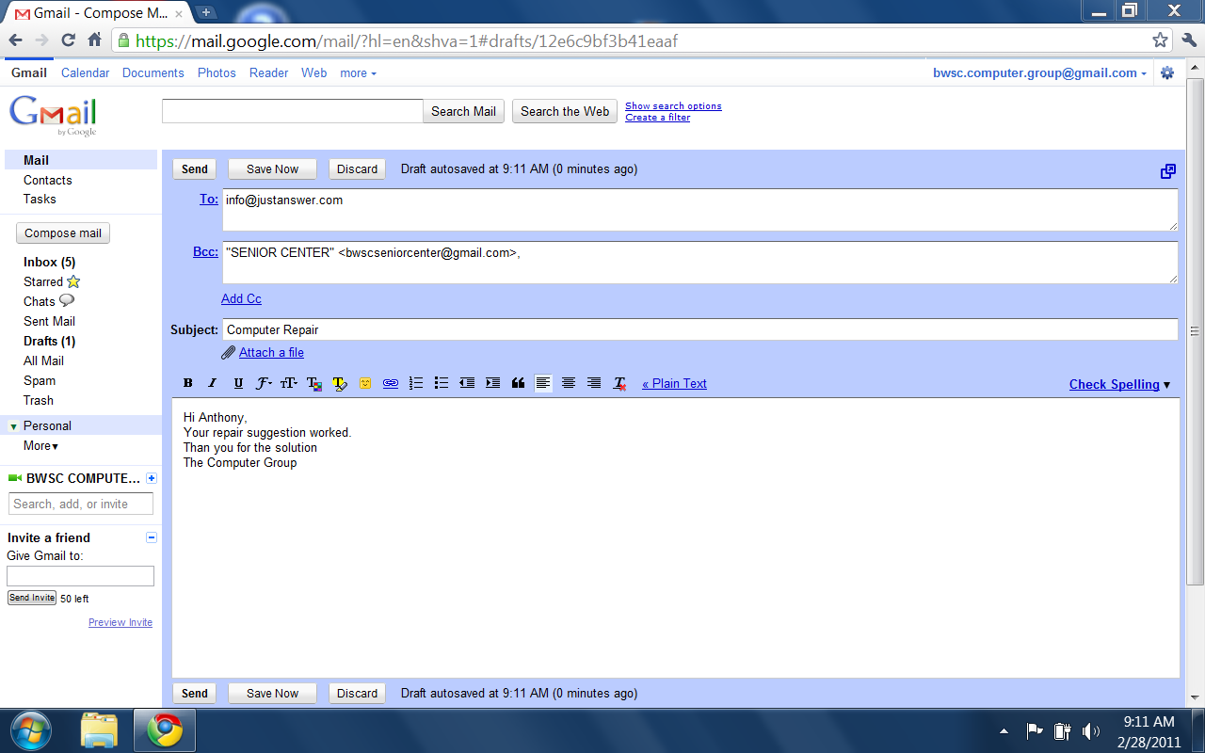Screen dimensions: 1205x753
Task: Click the Send Invite button
Action: (32, 598)
